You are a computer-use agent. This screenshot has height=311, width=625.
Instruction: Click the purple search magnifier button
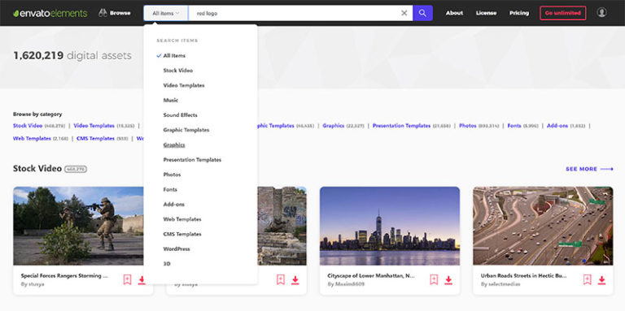[x=422, y=13]
